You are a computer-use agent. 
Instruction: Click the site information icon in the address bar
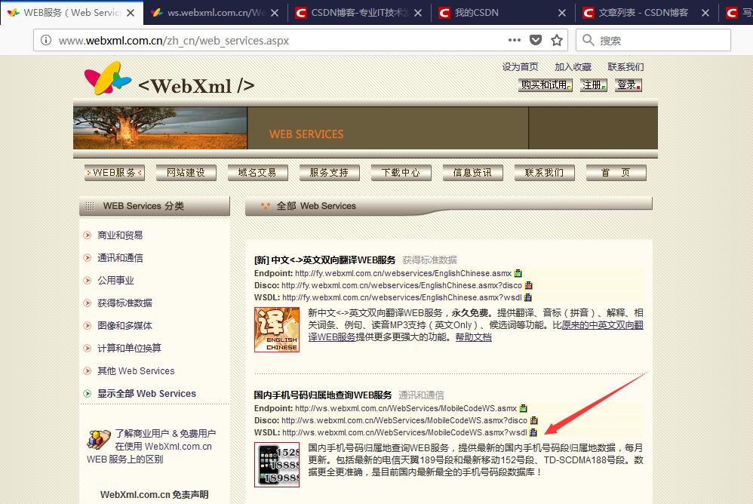(46, 40)
